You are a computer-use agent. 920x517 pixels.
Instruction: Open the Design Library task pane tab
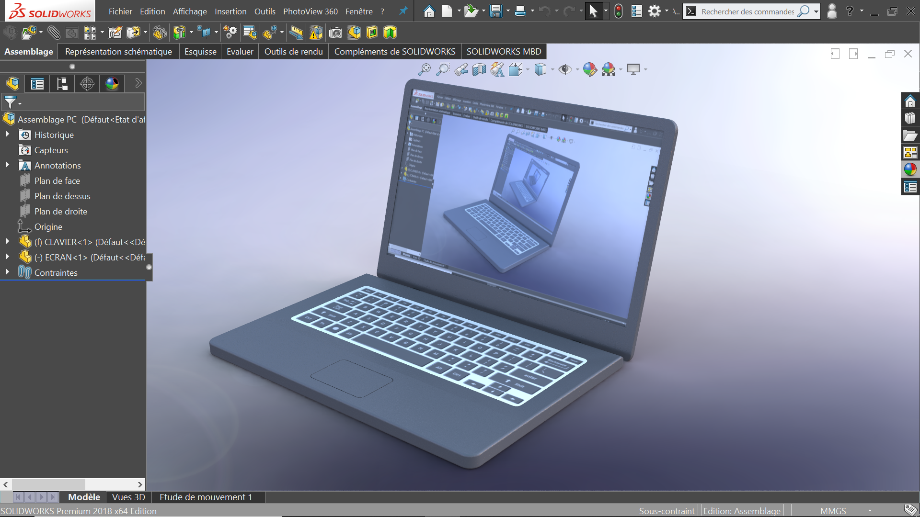click(x=910, y=118)
